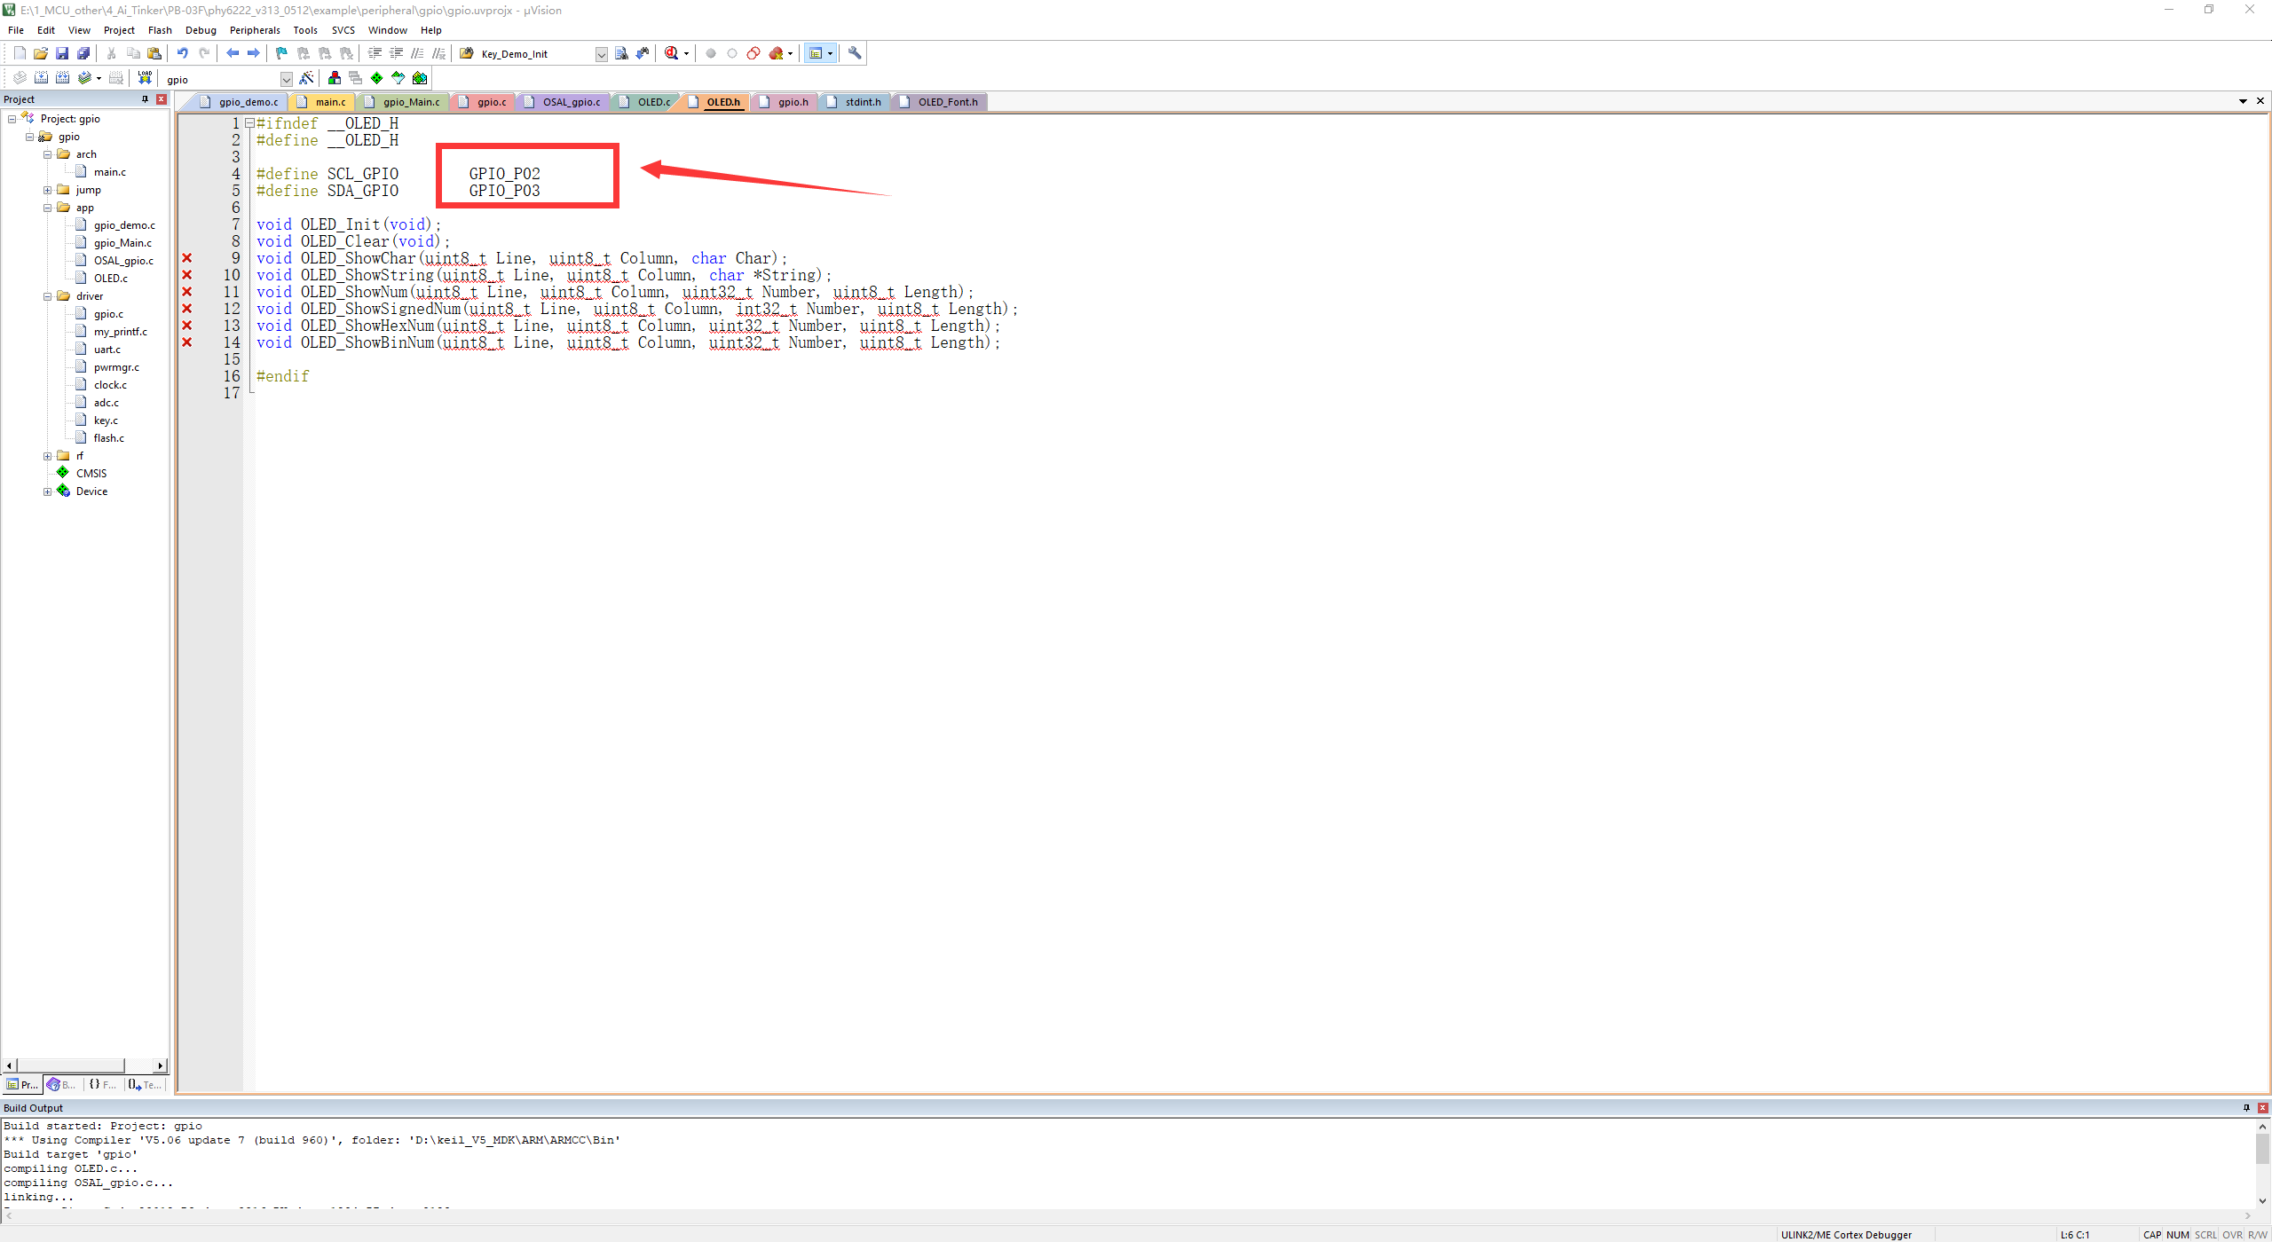Download to flash with the LOAD icon

[145, 78]
